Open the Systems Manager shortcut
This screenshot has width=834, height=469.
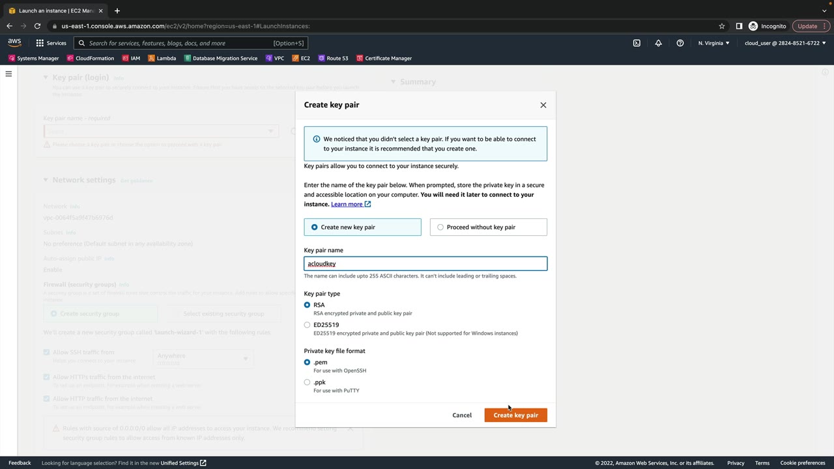(33, 58)
